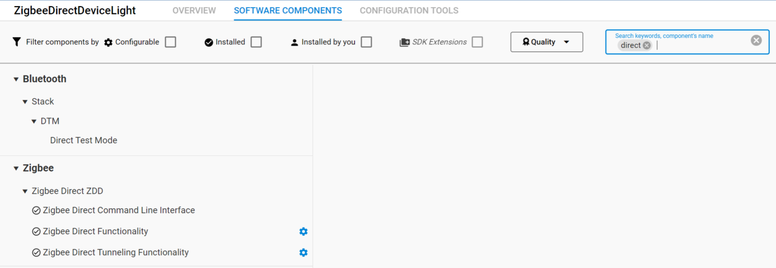Focus the component search keywords field
This screenshot has height=268, width=776.
tap(701, 45)
